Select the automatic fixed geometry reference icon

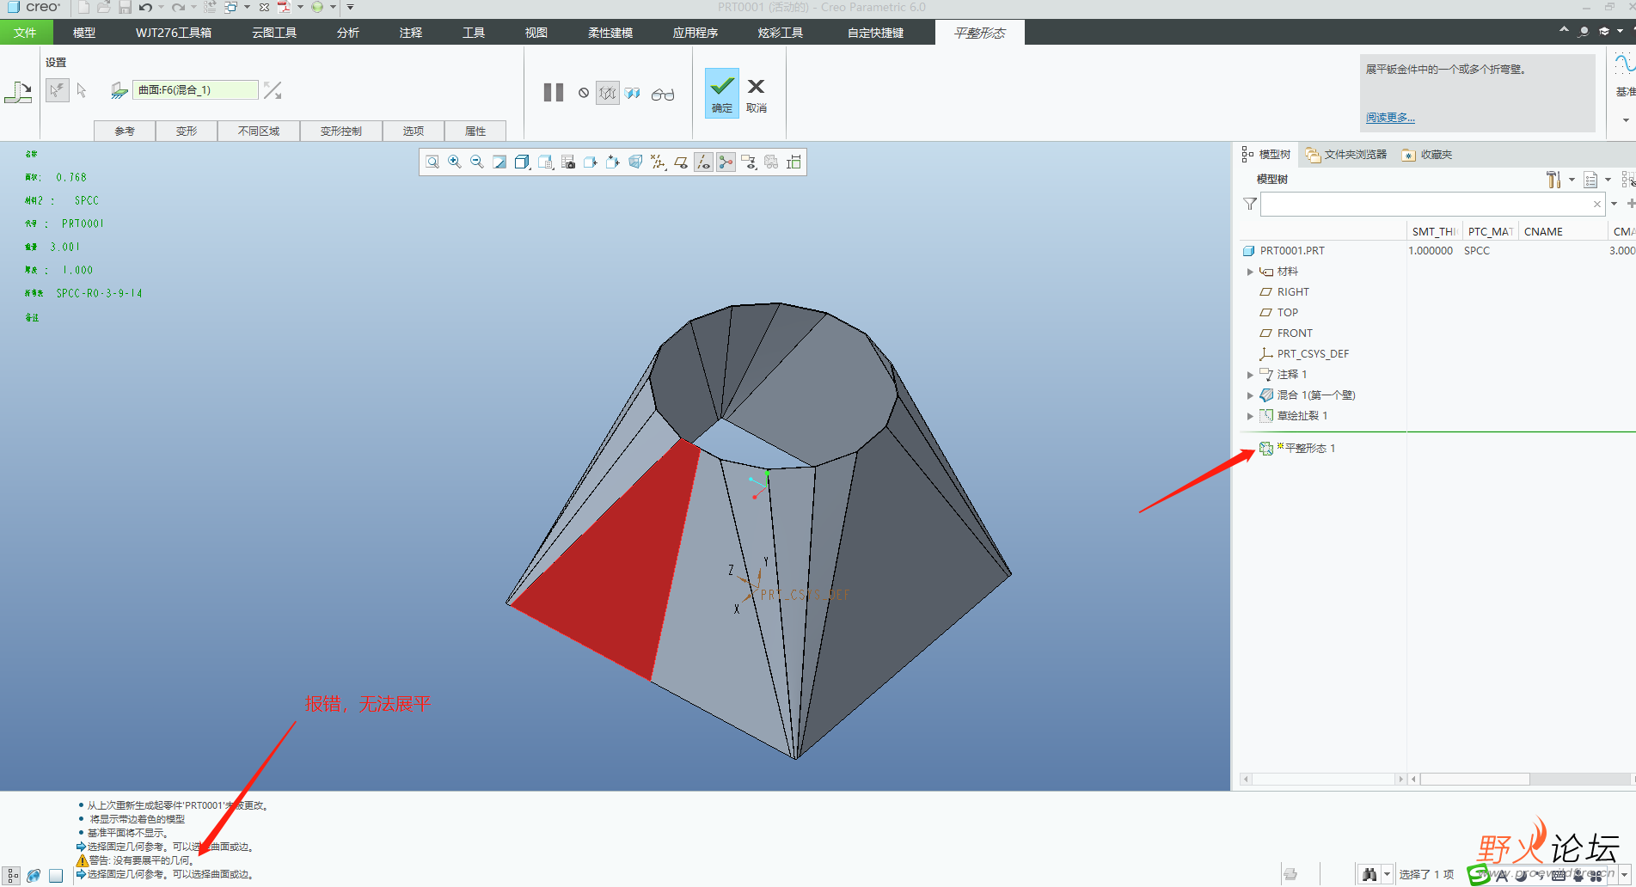[58, 90]
